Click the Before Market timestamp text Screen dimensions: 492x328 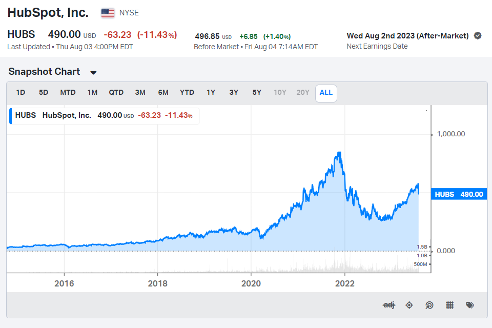coord(256,47)
